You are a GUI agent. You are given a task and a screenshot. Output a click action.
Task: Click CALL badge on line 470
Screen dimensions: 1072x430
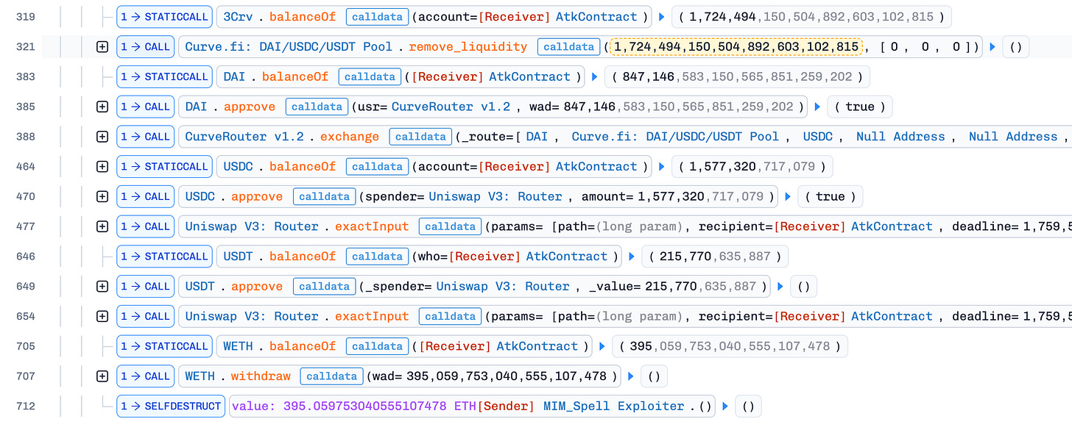pyautogui.click(x=145, y=196)
